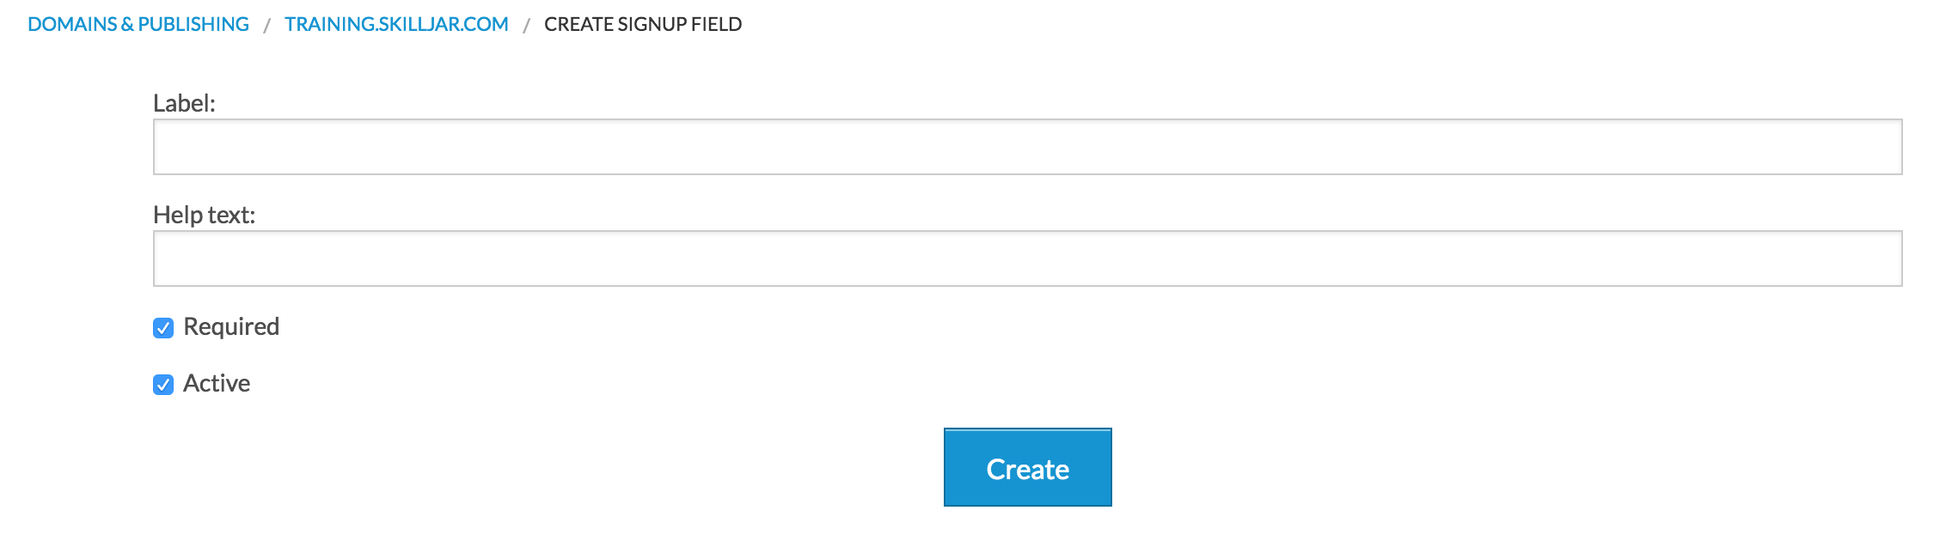Image resolution: width=1946 pixels, height=541 pixels.
Task: Toggle the blue checkmark box beside Active
Action: pyautogui.click(x=163, y=384)
